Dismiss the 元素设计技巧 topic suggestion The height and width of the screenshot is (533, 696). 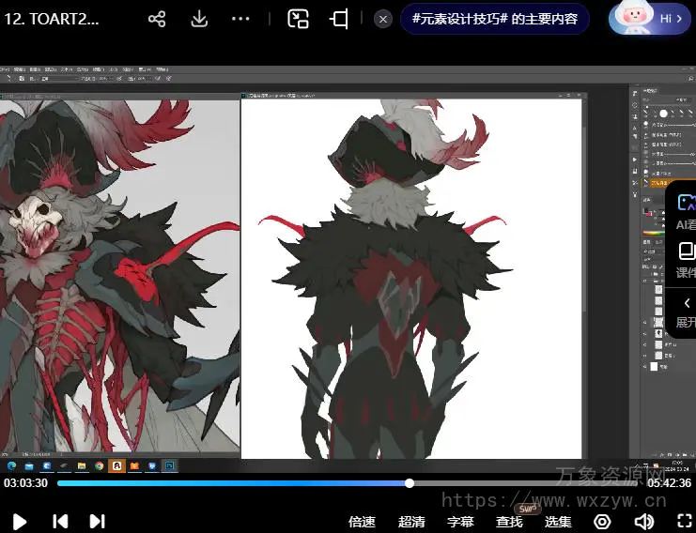click(x=382, y=19)
